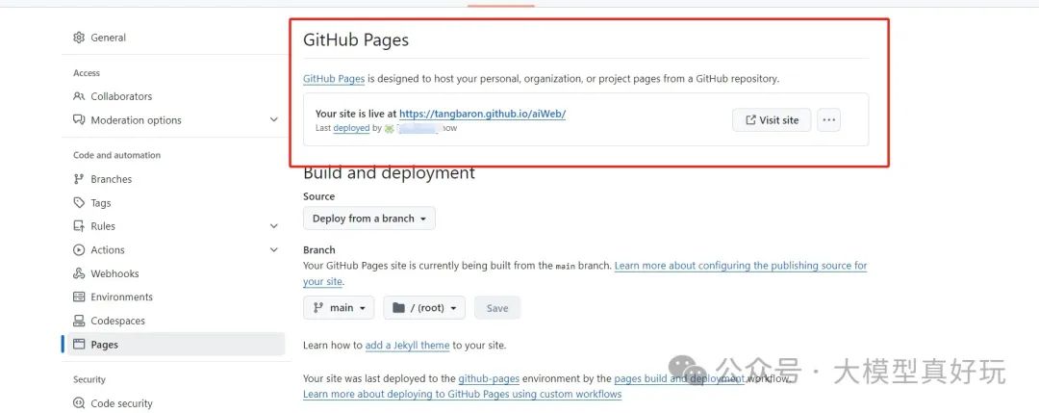Click the Codespaces icon in sidebar
Screen dimensions: 1039x413
coord(80,321)
